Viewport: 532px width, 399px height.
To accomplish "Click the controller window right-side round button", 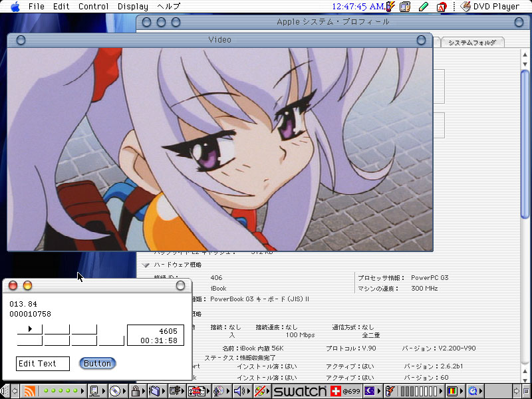I will click(180, 286).
